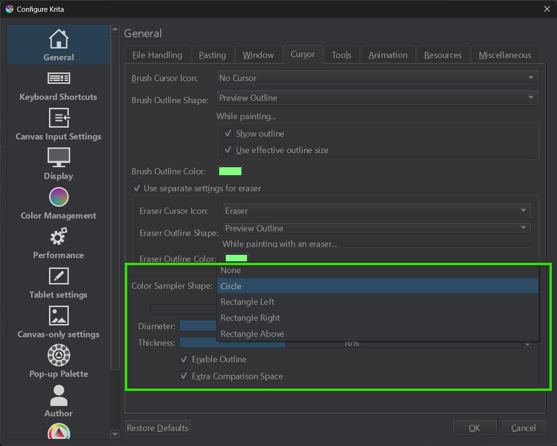Open the Display settings page icon
The height and width of the screenshot is (446, 557).
point(58,157)
